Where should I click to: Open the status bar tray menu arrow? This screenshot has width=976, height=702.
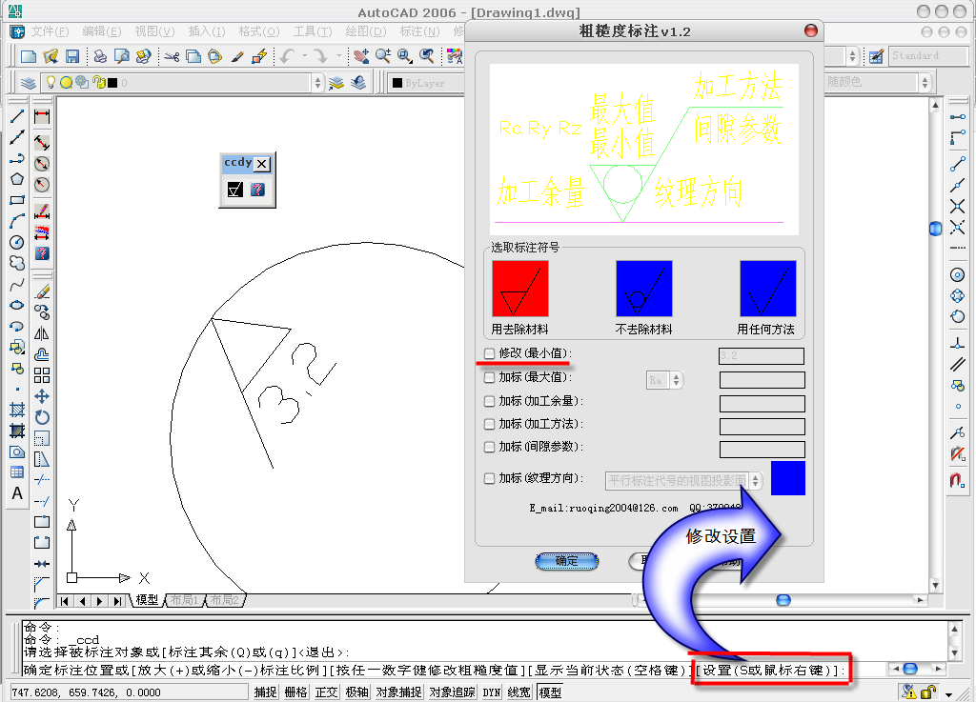(x=948, y=693)
